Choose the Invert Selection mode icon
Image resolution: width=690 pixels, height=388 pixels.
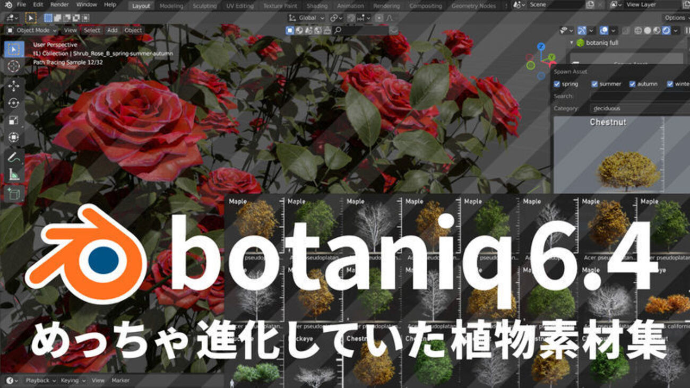click(x=76, y=18)
